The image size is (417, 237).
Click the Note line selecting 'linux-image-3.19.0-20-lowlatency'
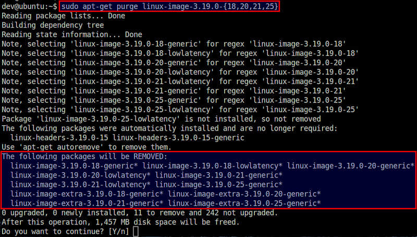click(x=180, y=72)
